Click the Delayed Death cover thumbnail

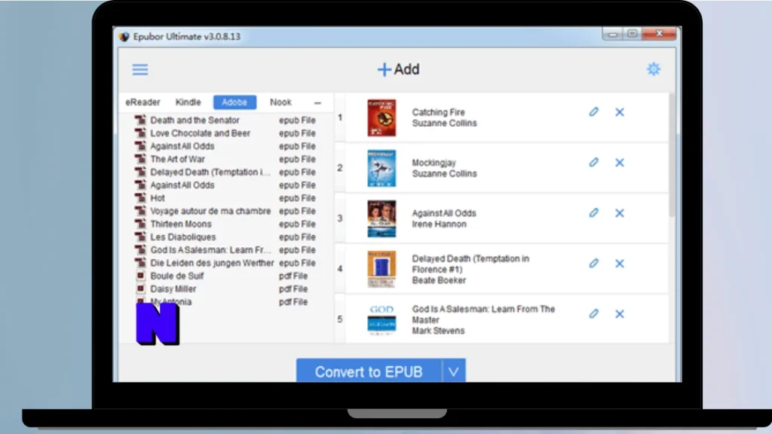[x=381, y=269]
